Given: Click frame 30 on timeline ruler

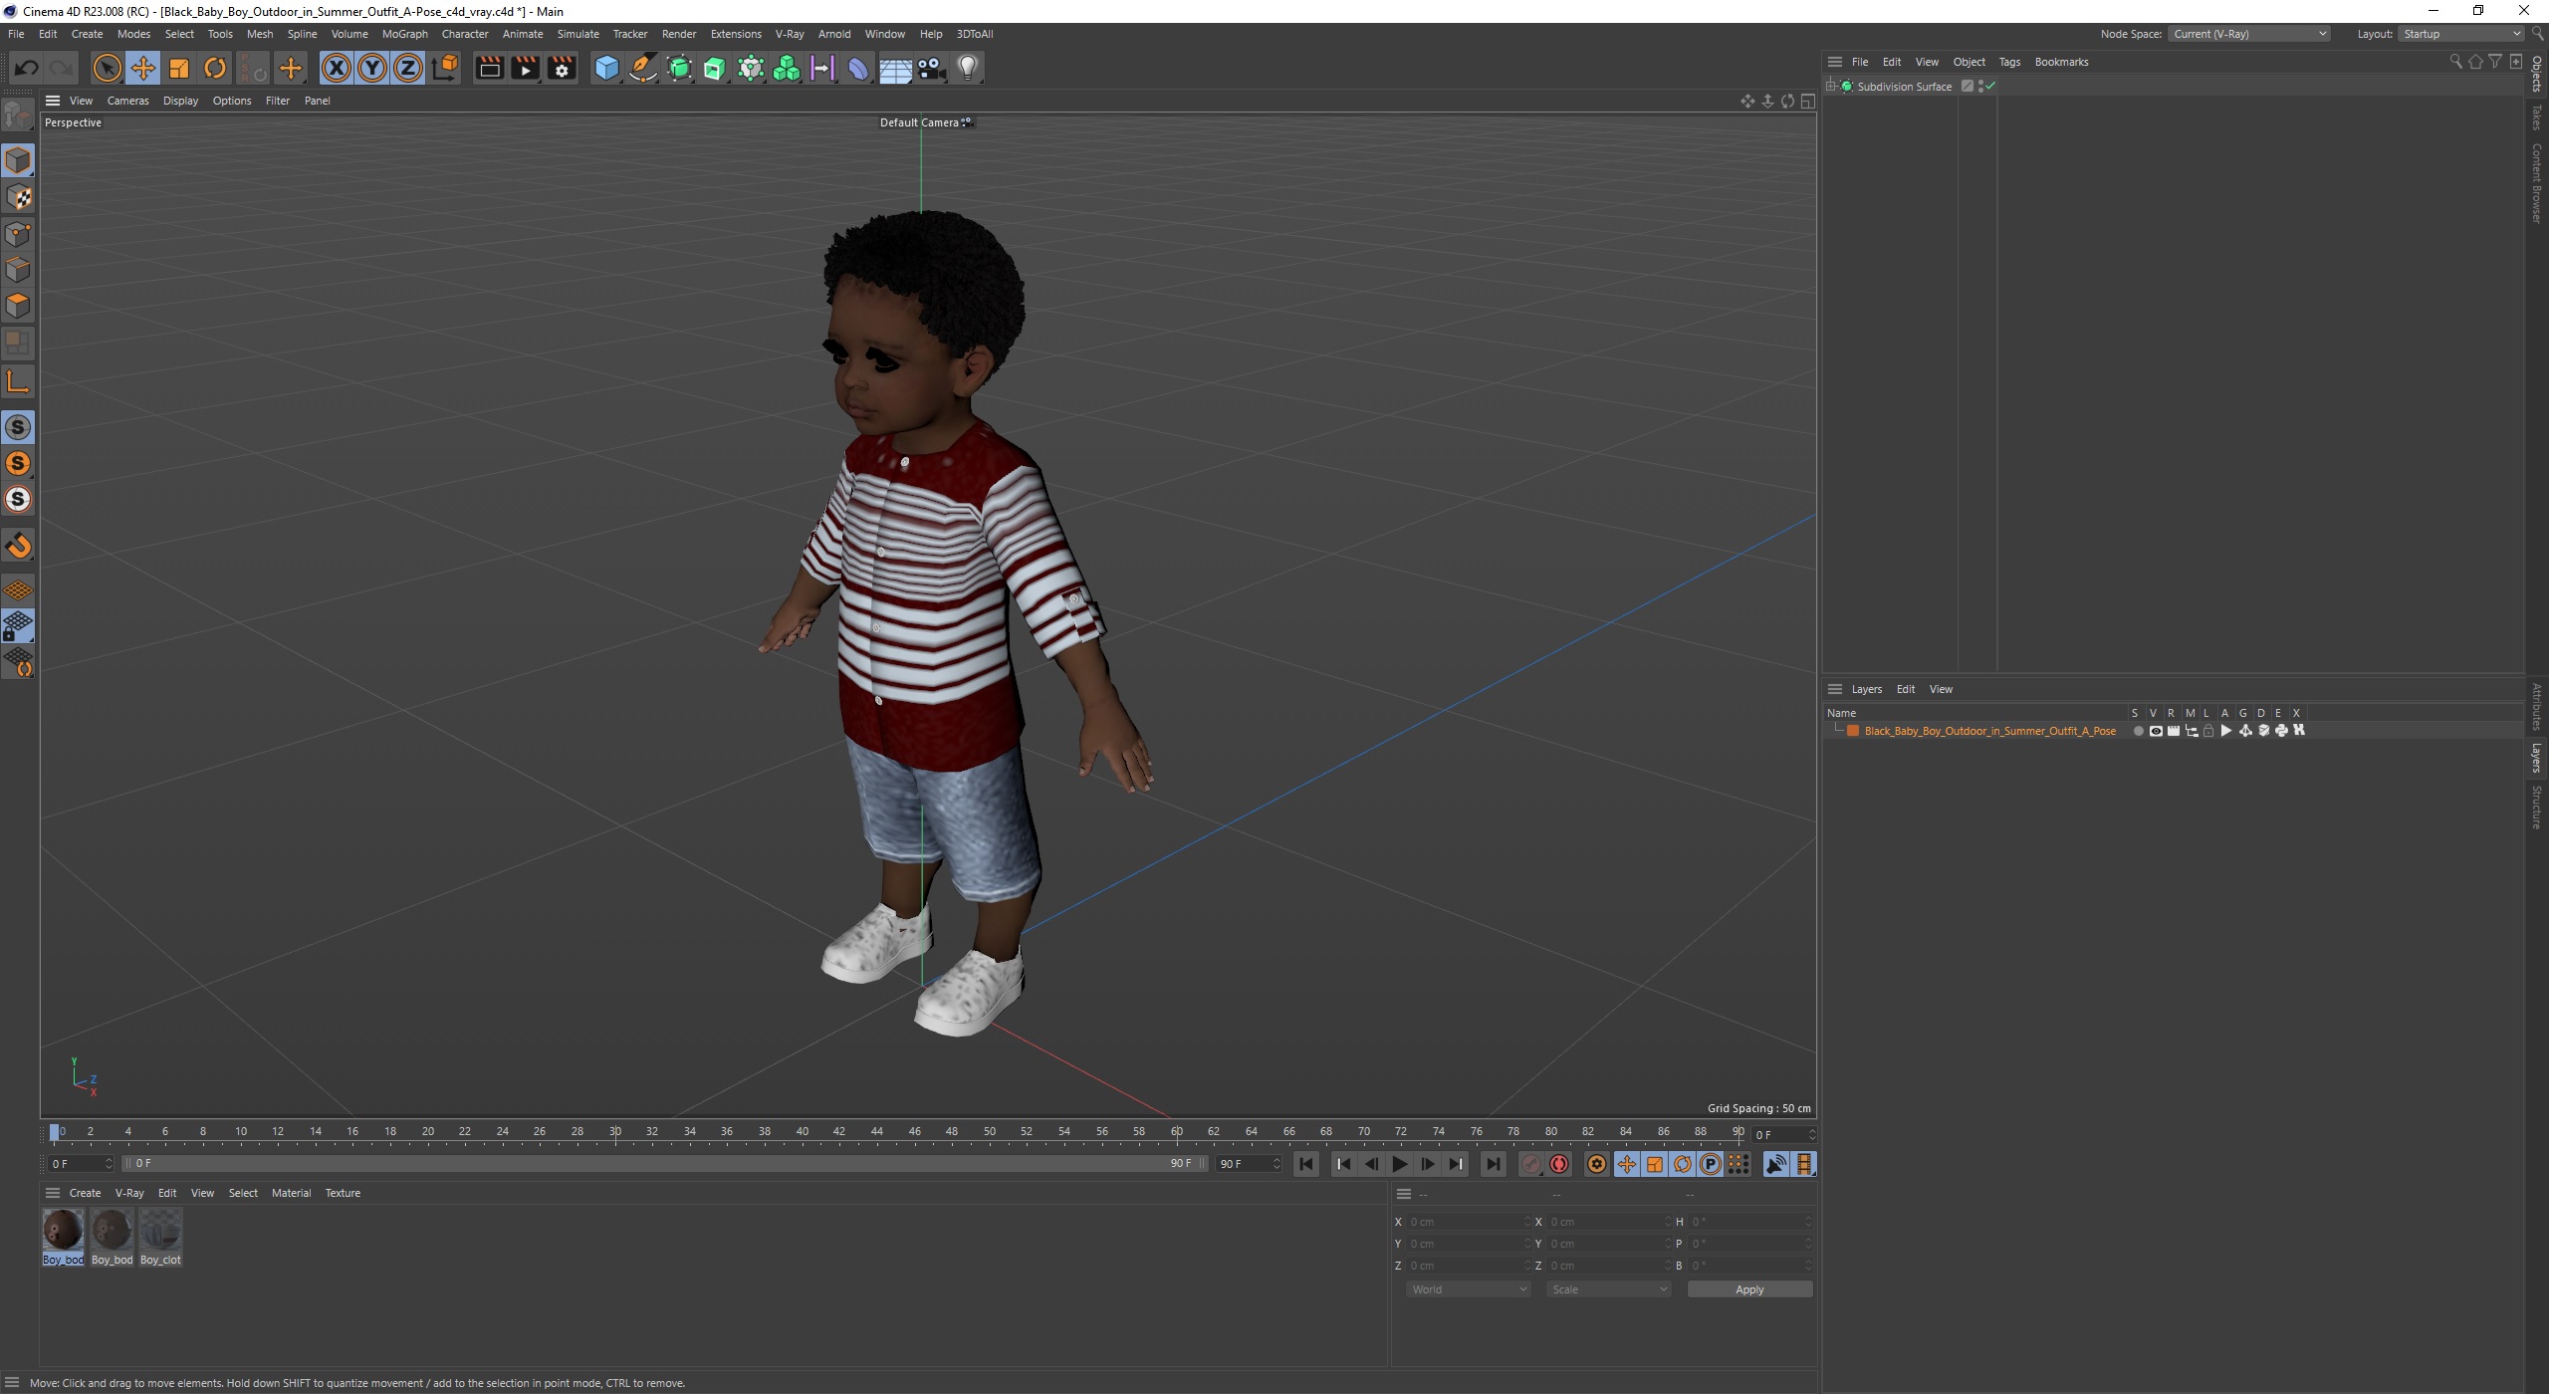Looking at the screenshot, I should (x=615, y=1132).
